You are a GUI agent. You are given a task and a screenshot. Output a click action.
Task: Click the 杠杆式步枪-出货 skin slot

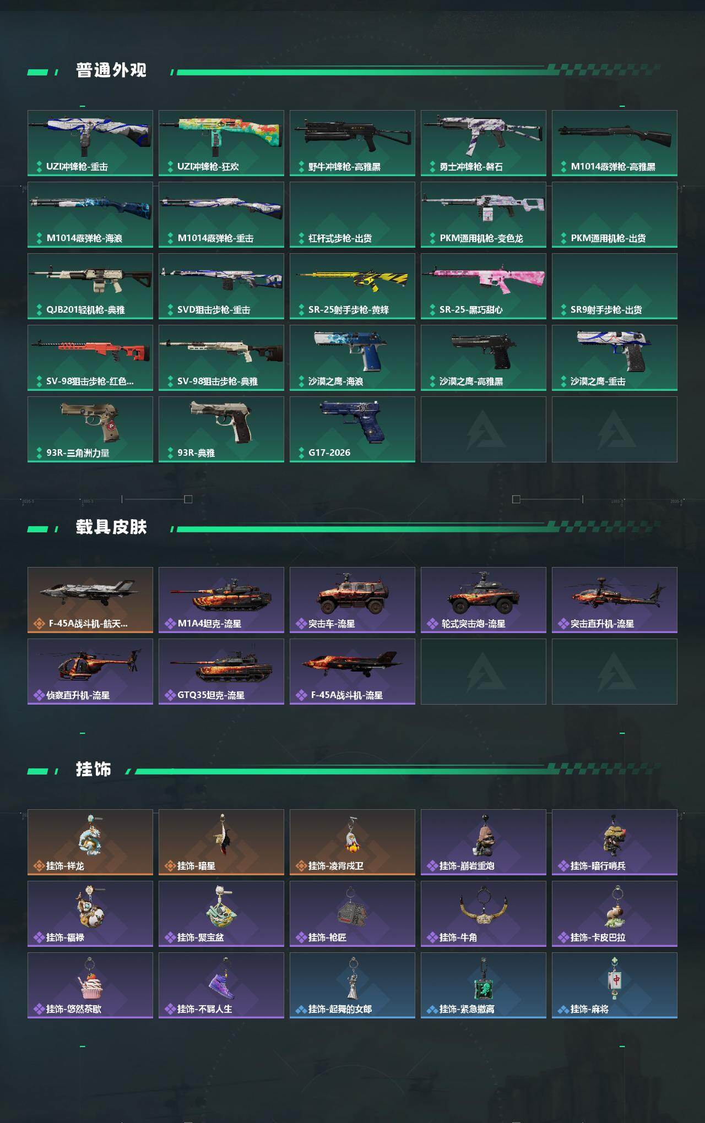(352, 215)
